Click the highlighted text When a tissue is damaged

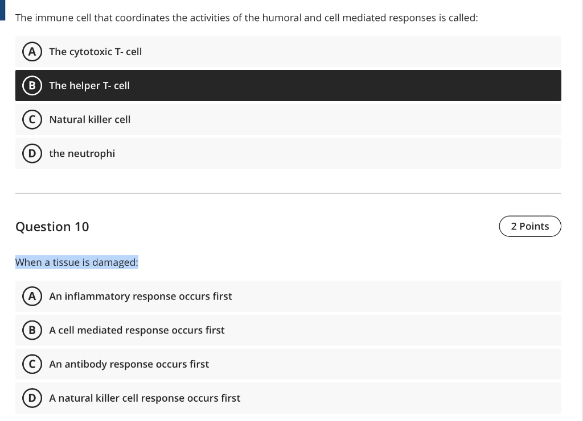click(x=77, y=262)
